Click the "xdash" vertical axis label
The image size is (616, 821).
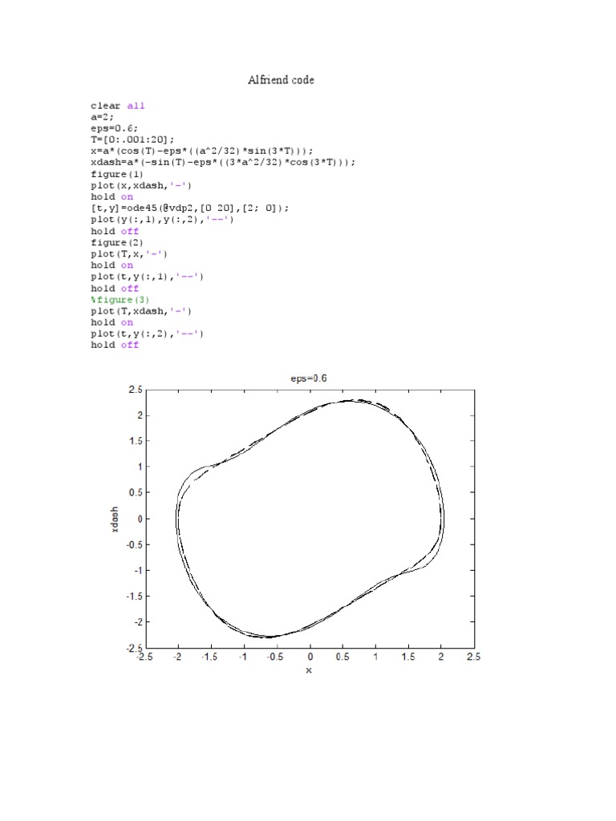tap(115, 520)
